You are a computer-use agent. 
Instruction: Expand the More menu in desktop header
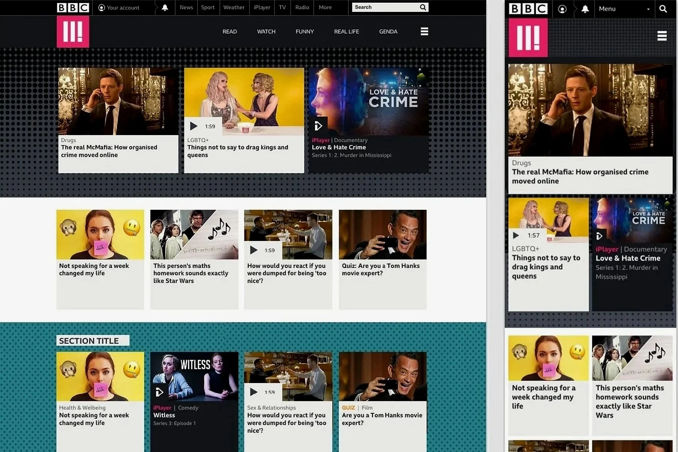[325, 7]
